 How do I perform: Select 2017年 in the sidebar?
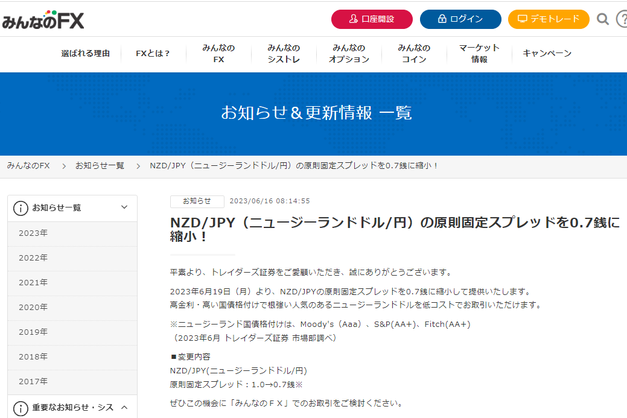coord(72,382)
